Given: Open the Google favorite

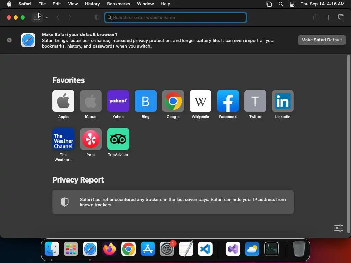Looking at the screenshot, I should pyautogui.click(x=173, y=101).
